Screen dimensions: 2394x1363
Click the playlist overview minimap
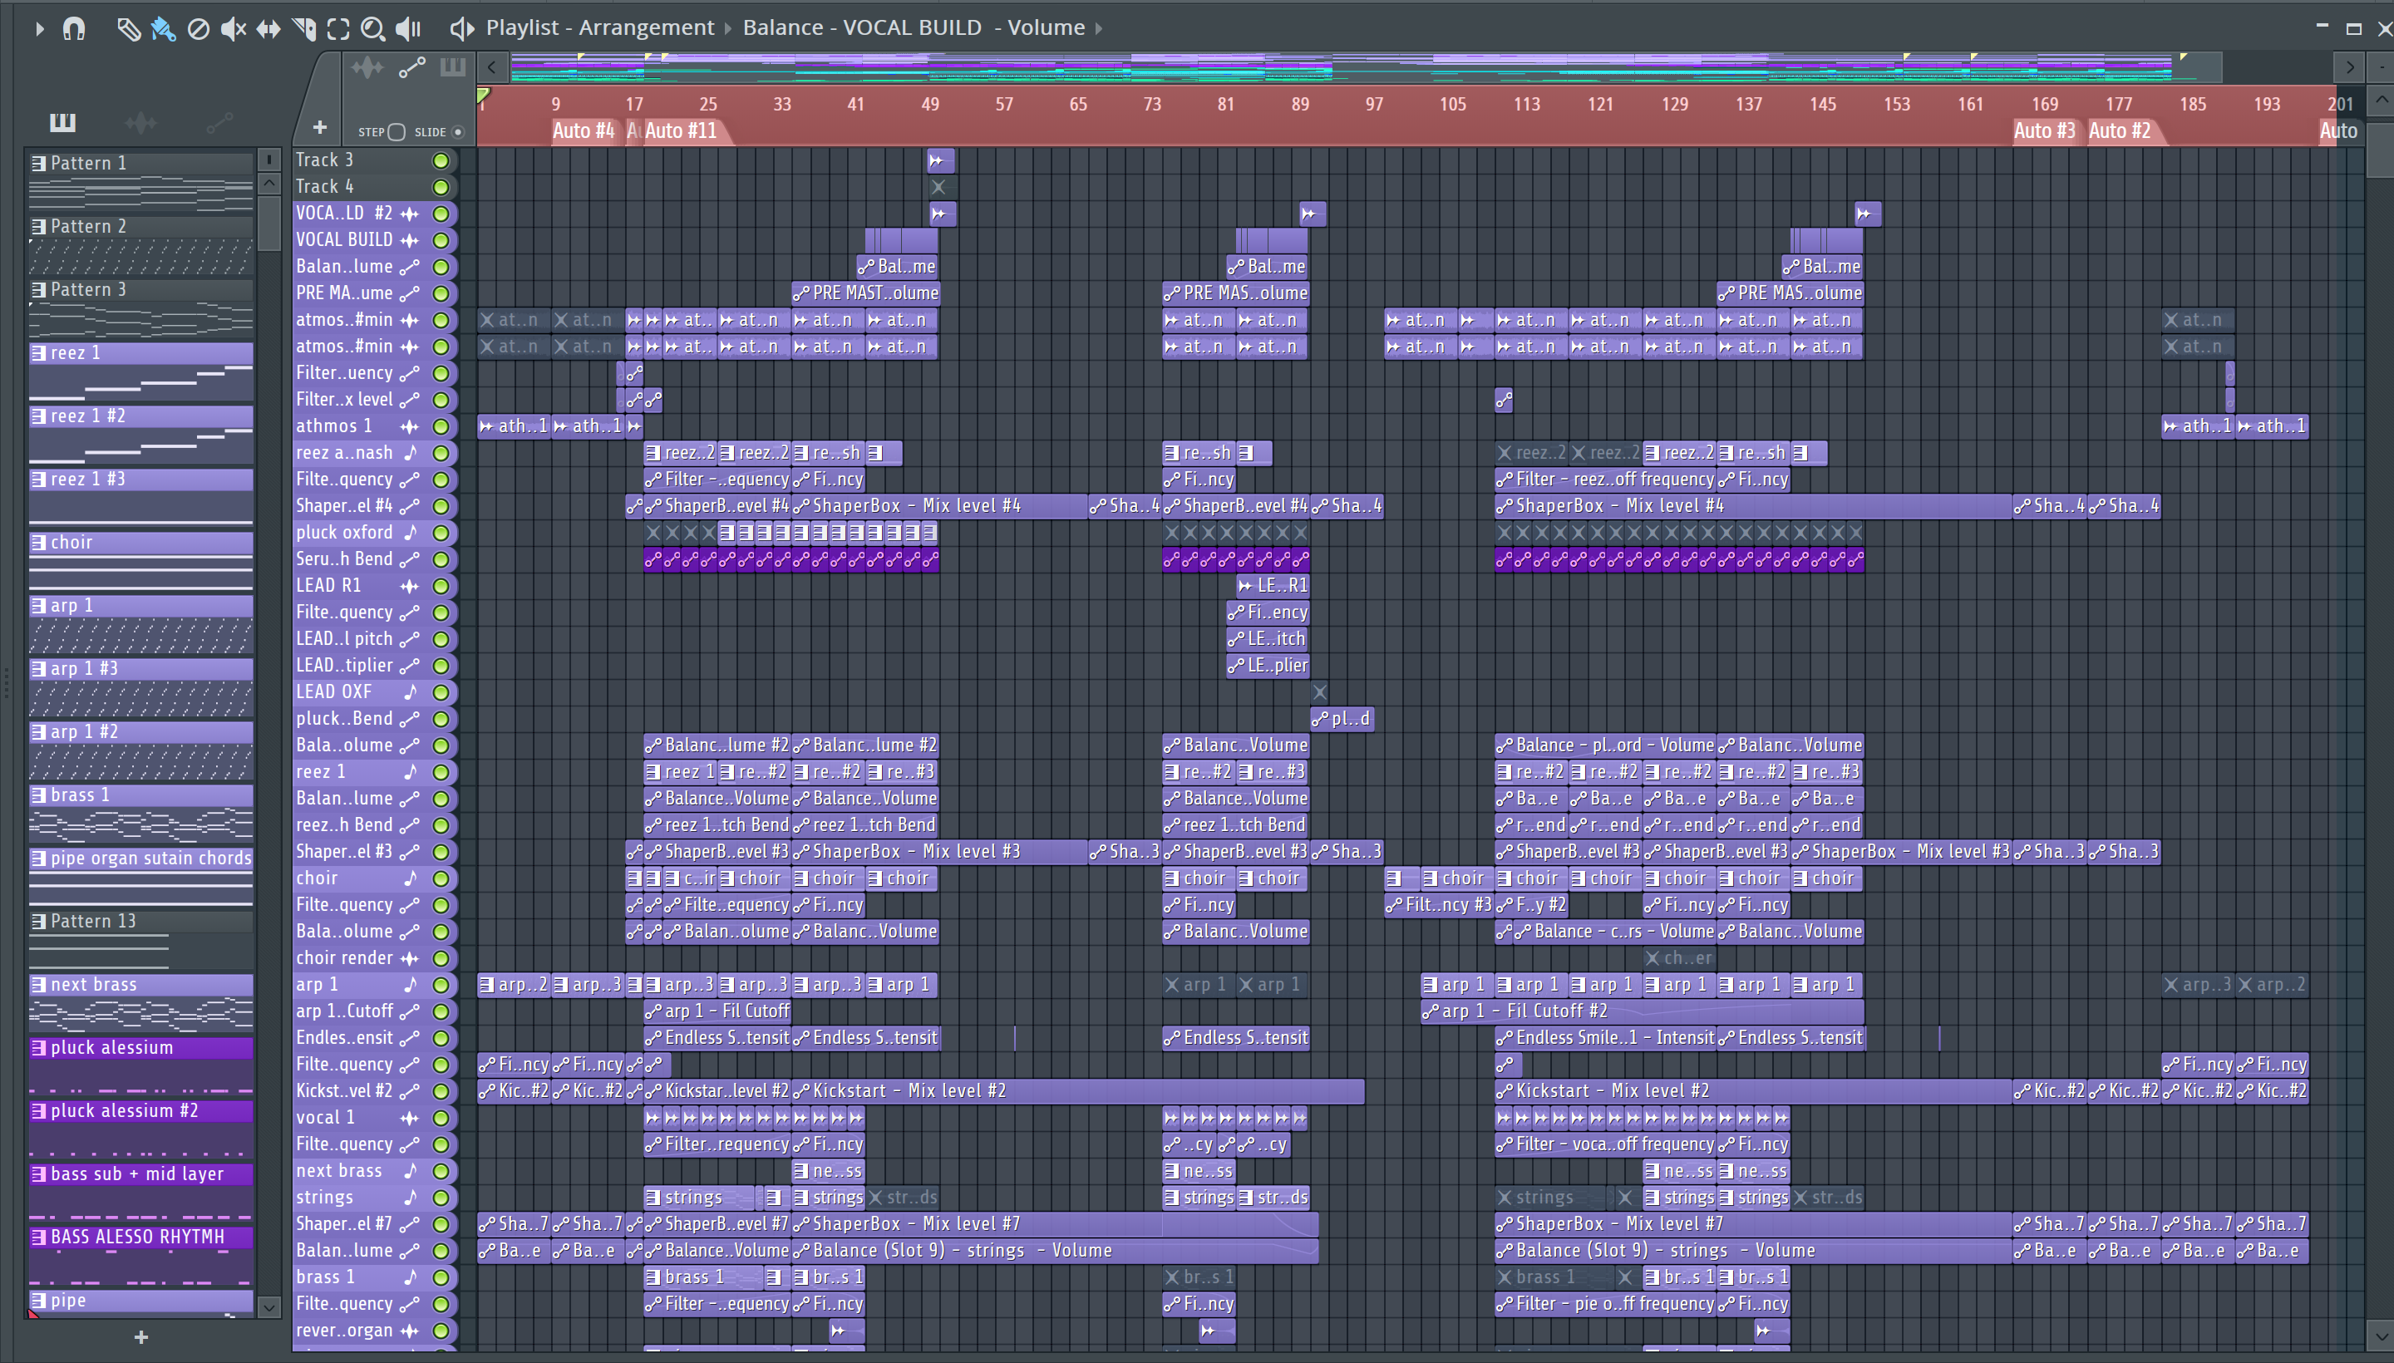click(x=1365, y=67)
